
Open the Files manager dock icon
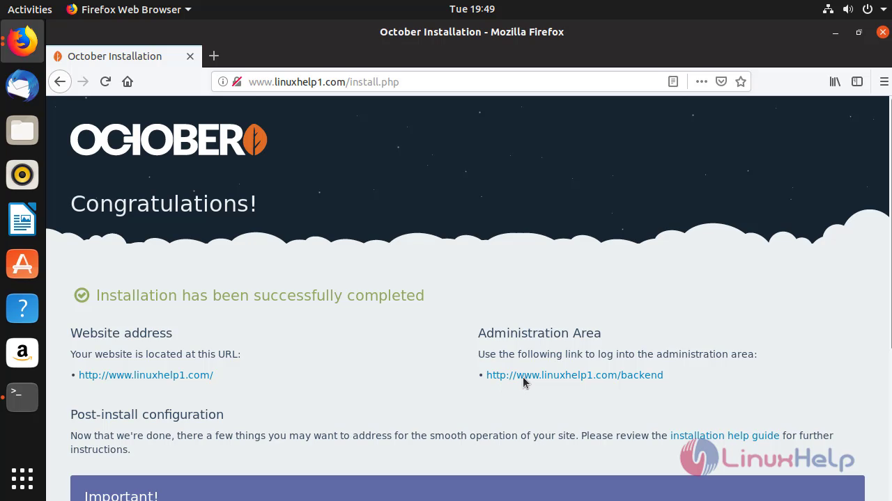click(22, 131)
